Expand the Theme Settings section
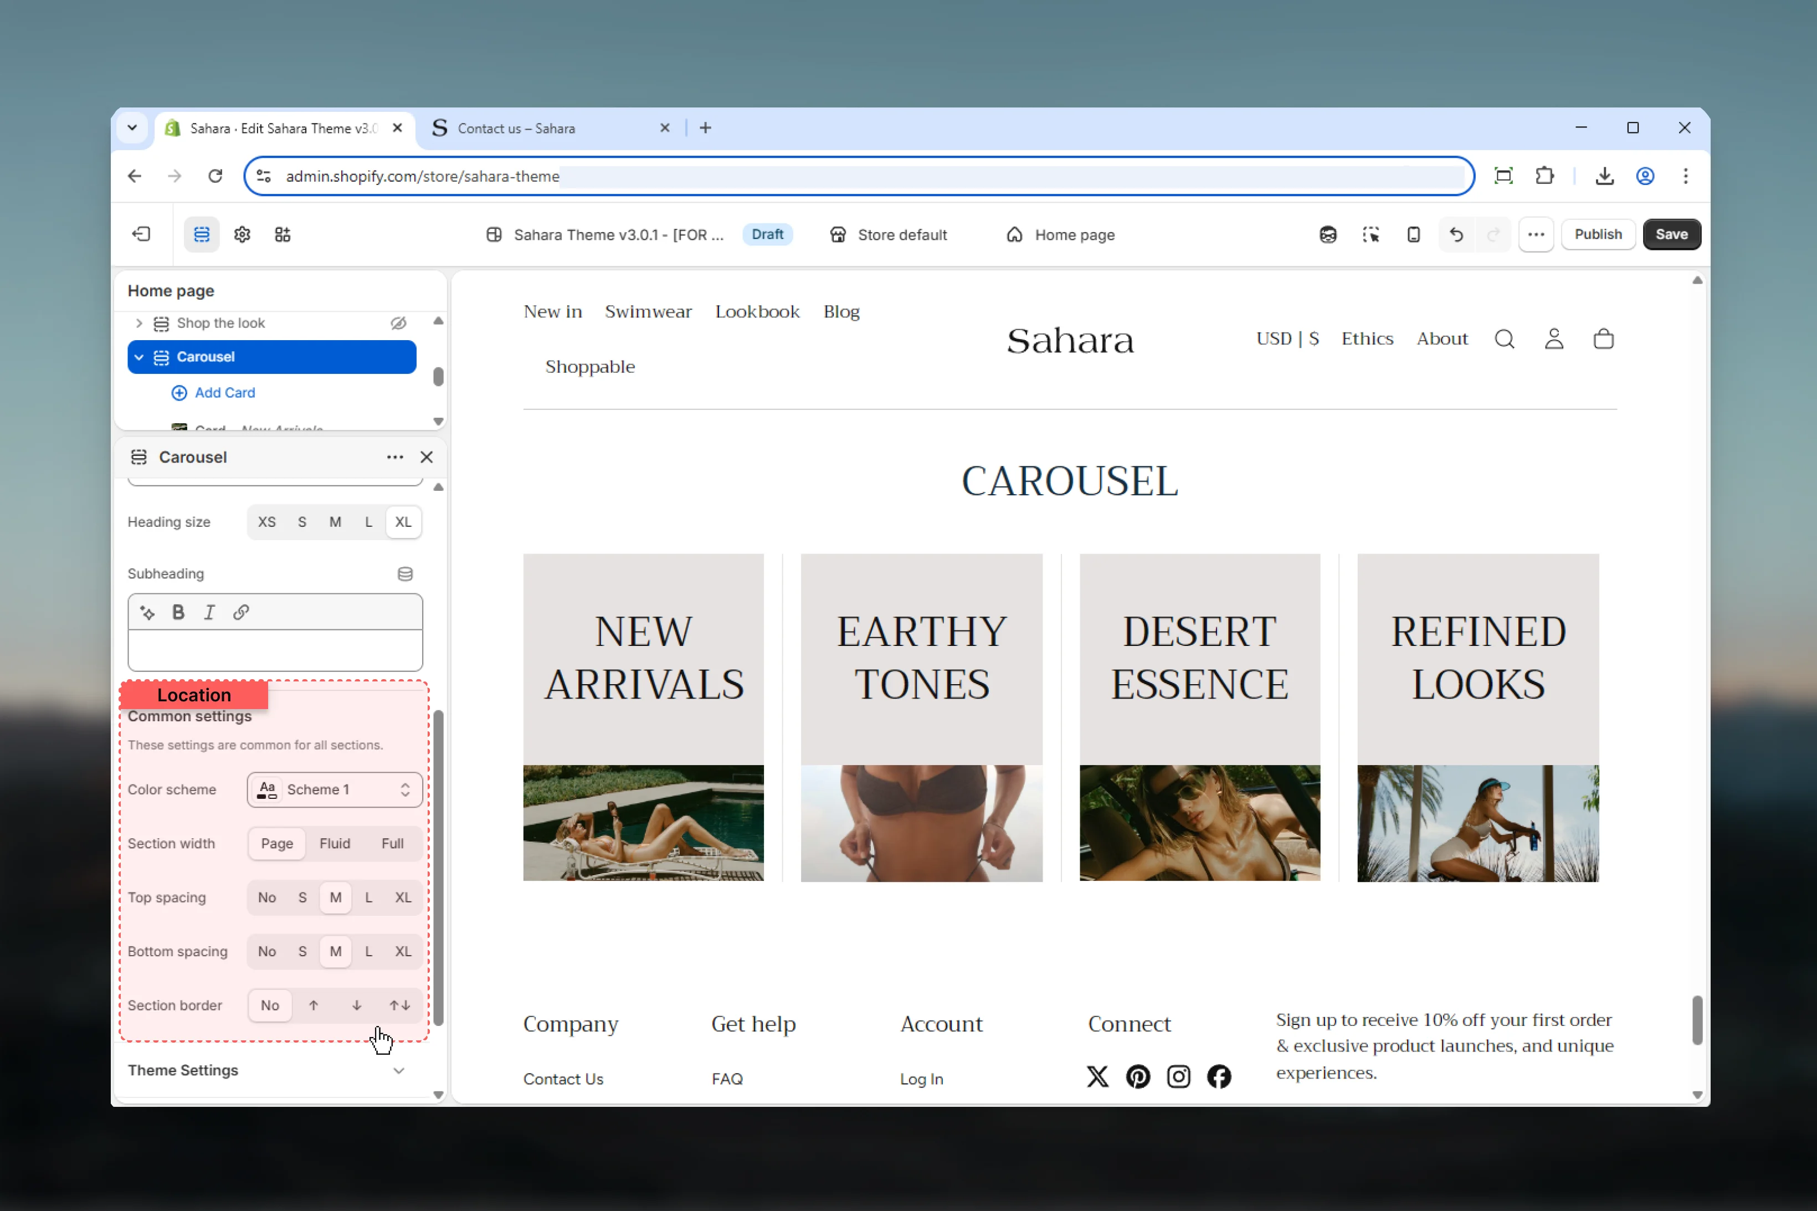1817x1211 pixels. click(x=266, y=1070)
